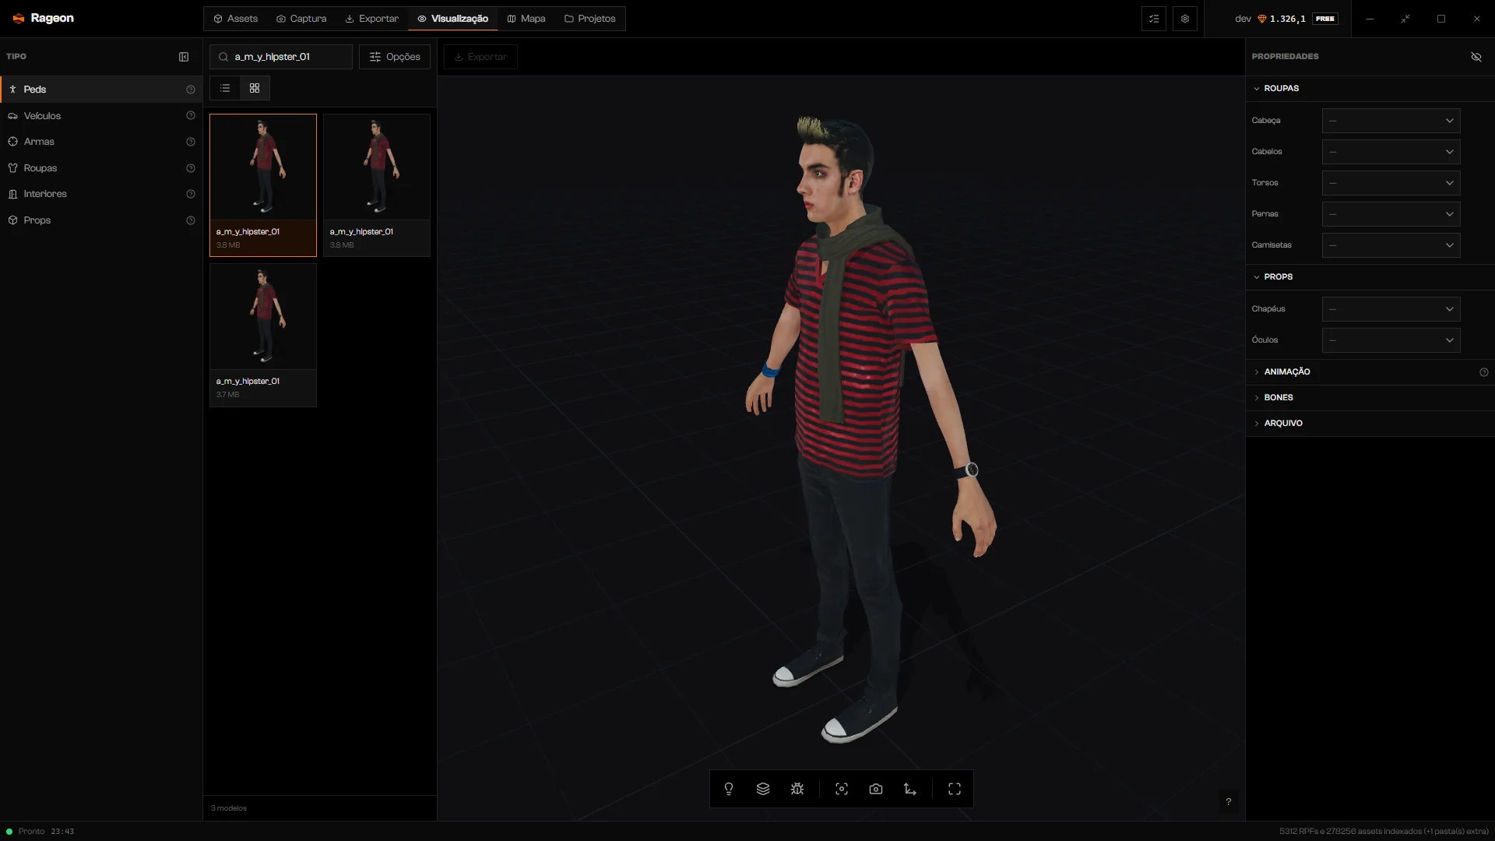The image size is (1495, 841).
Task: Toggle the lighting bulb icon in viewport toolbar
Action: (729, 789)
